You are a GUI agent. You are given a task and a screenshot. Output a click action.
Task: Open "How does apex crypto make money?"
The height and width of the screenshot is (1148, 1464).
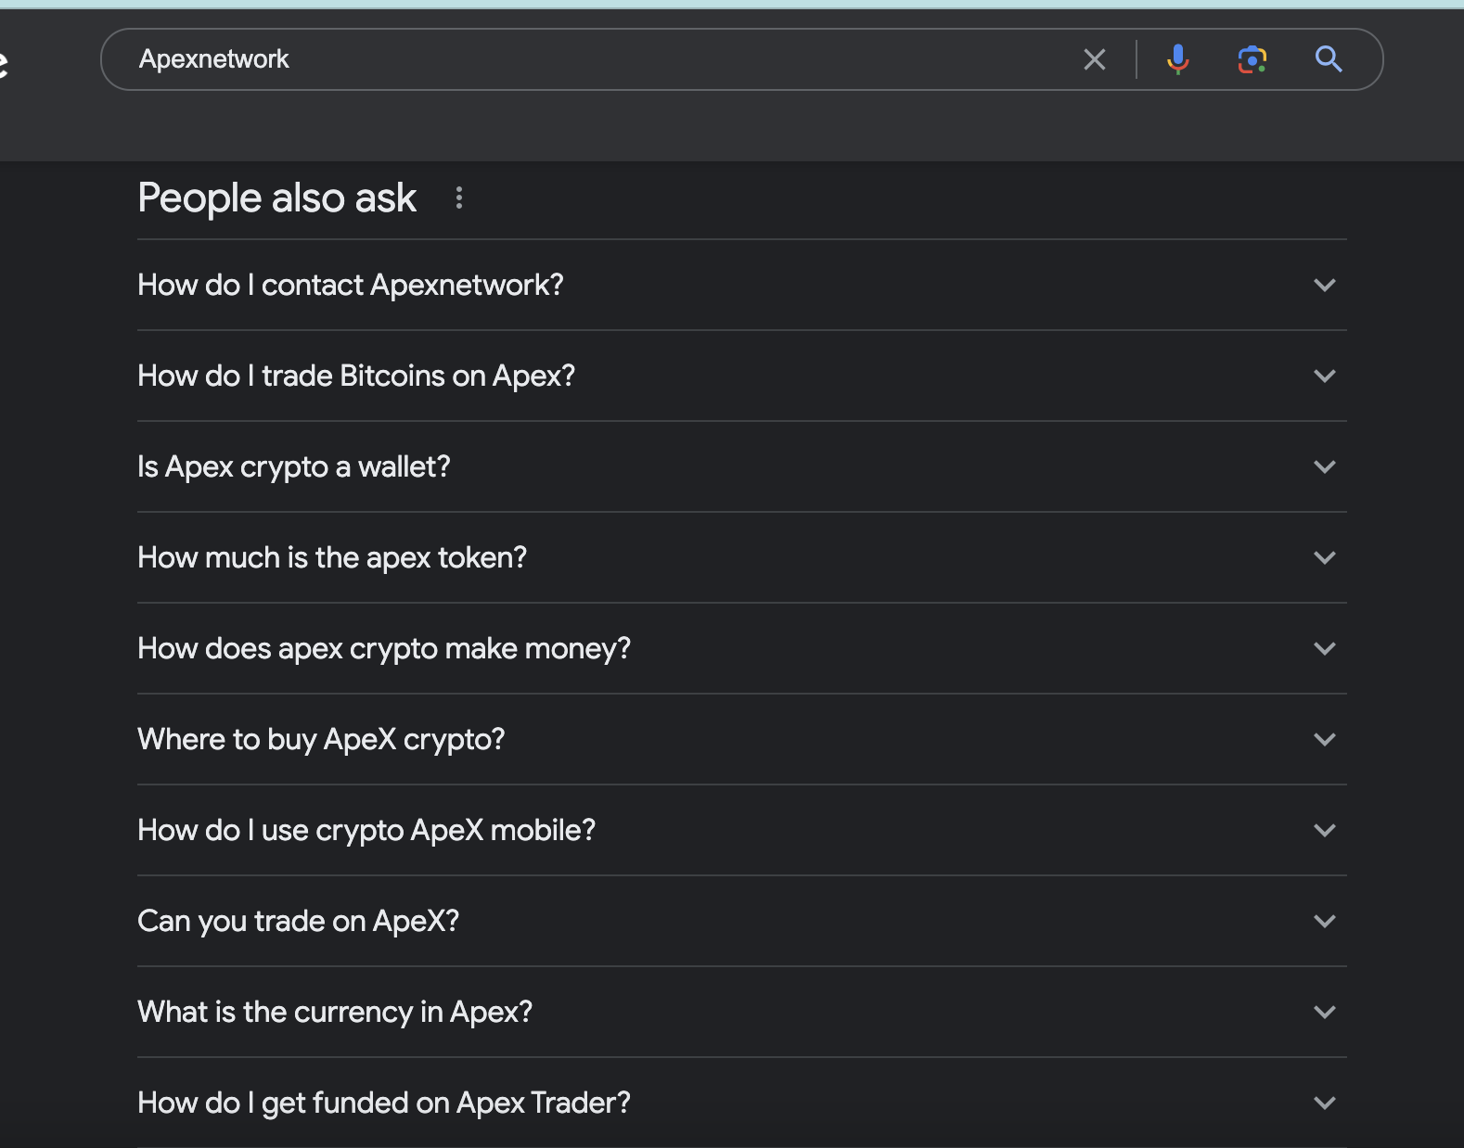tap(1324, 649)
